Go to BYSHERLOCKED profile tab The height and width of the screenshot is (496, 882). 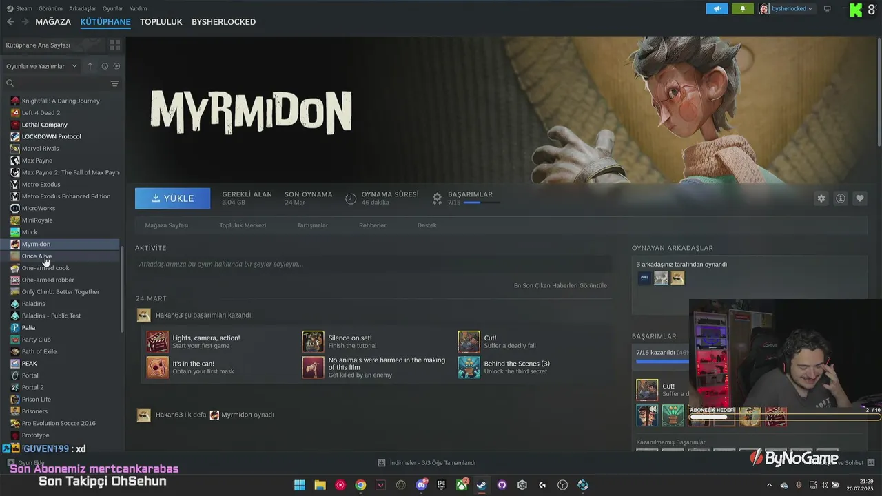223,22
